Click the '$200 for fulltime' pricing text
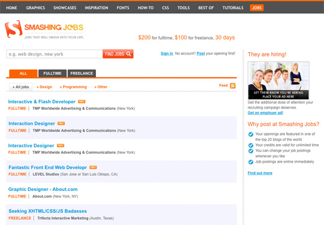The width and height of the screenshot is (324, 225). [155, 38]
